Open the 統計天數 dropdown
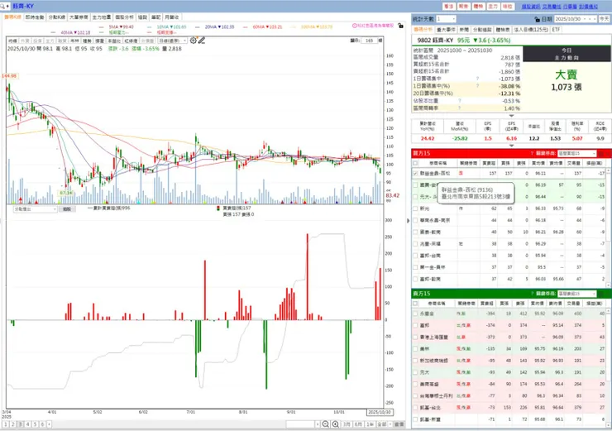The image size is (612, 431). point(446,19)
